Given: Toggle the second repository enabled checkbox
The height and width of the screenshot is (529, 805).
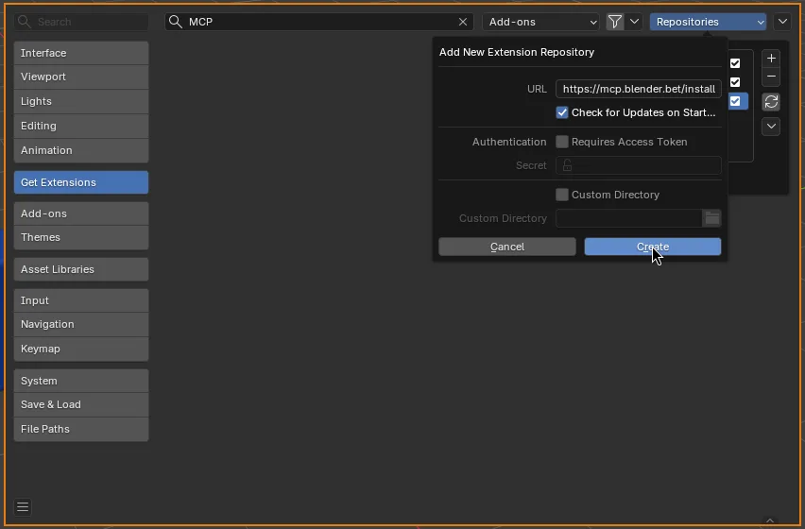Looking at the screenshot, I should click(735, 82).
